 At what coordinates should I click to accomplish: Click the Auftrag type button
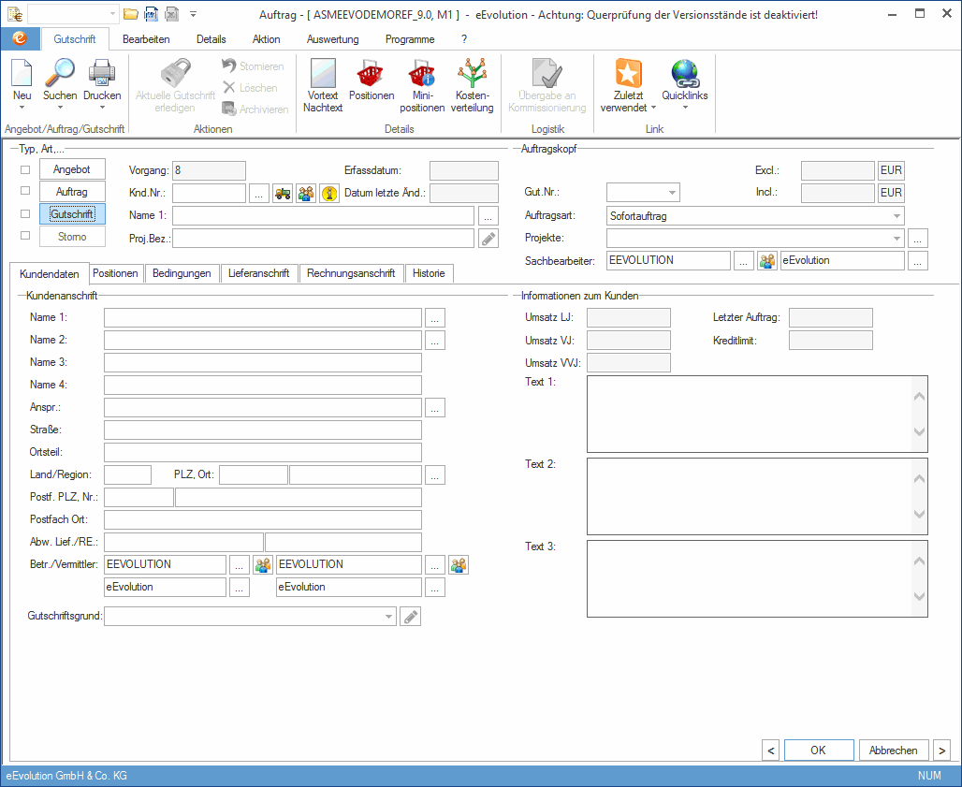[72, 192]
